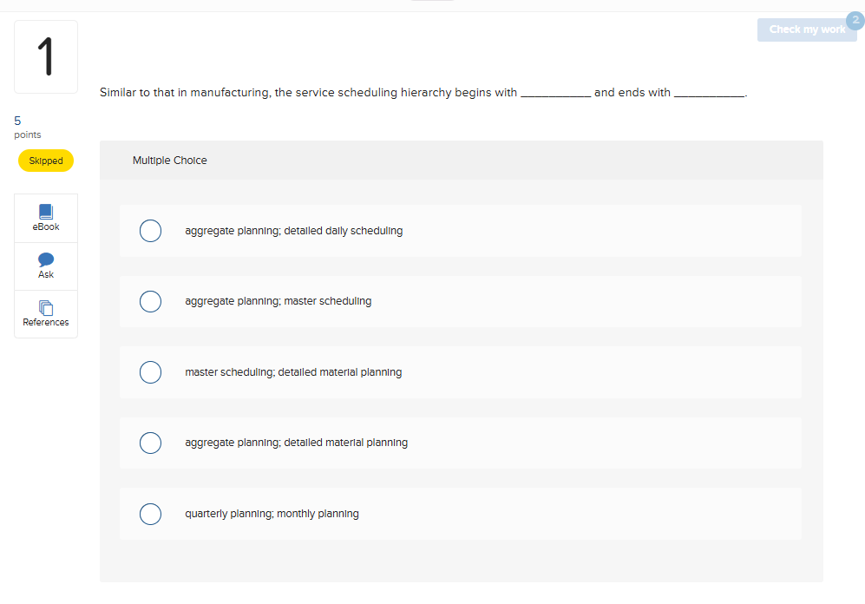Click the yellow Skipped status badge
Image resolution: width=865 pixels, height=604 pixels.
(46, 161)
